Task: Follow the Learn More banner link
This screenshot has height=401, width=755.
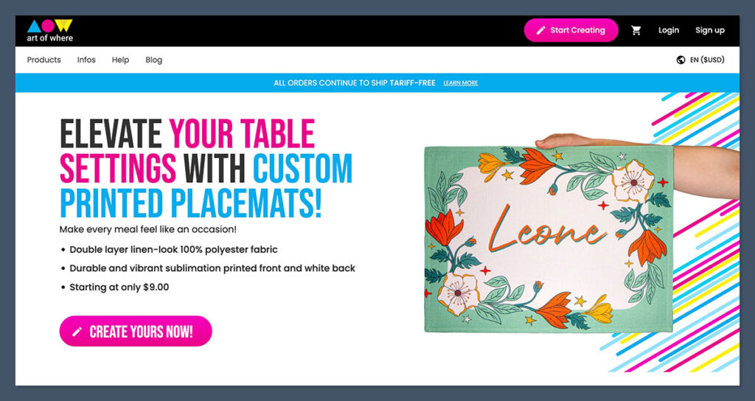Action: [461, 83]
